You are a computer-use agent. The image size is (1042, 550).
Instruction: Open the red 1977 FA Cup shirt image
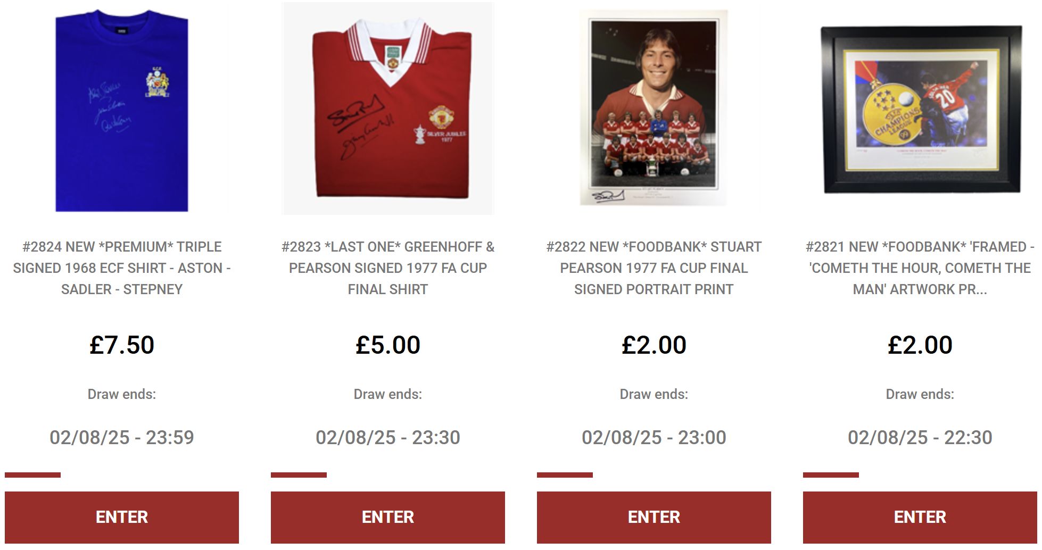tap(388, 109)
